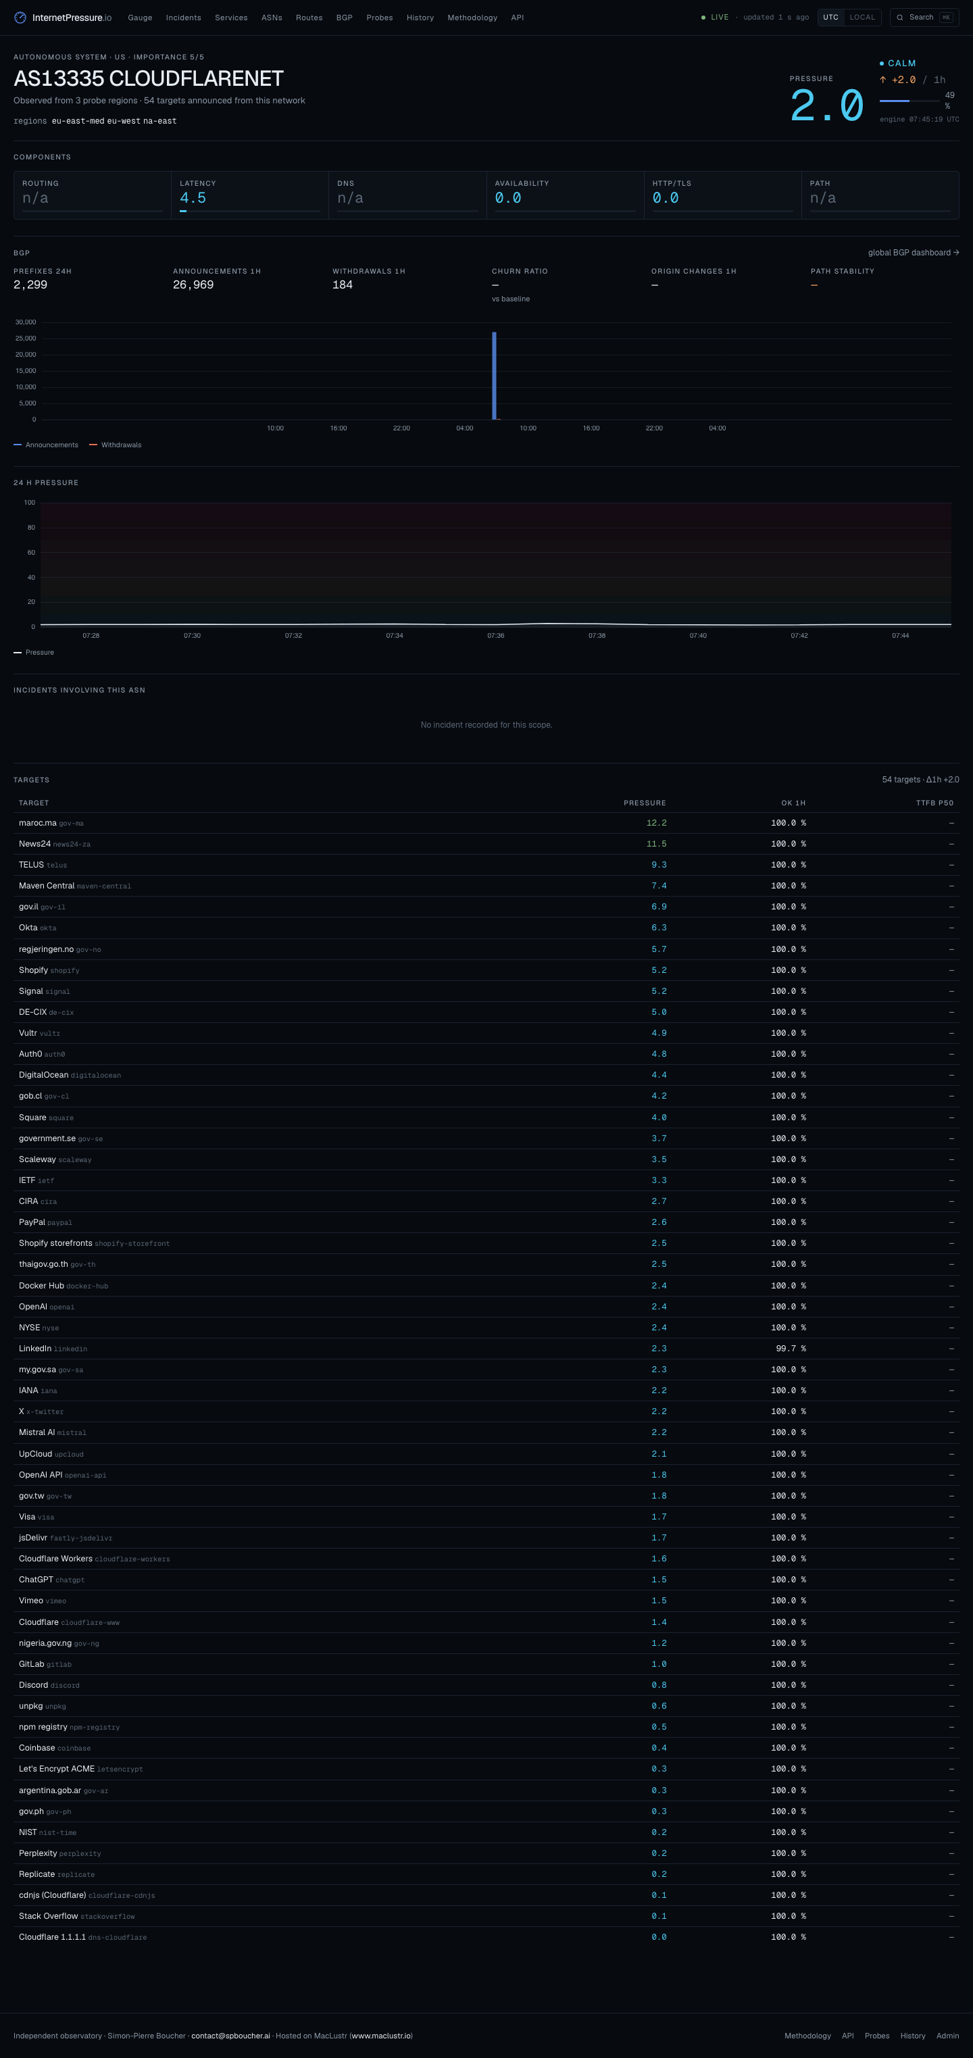Click the Latency component level bar
The height and width of the screenshot is (2058, 973).
point(249,211)
